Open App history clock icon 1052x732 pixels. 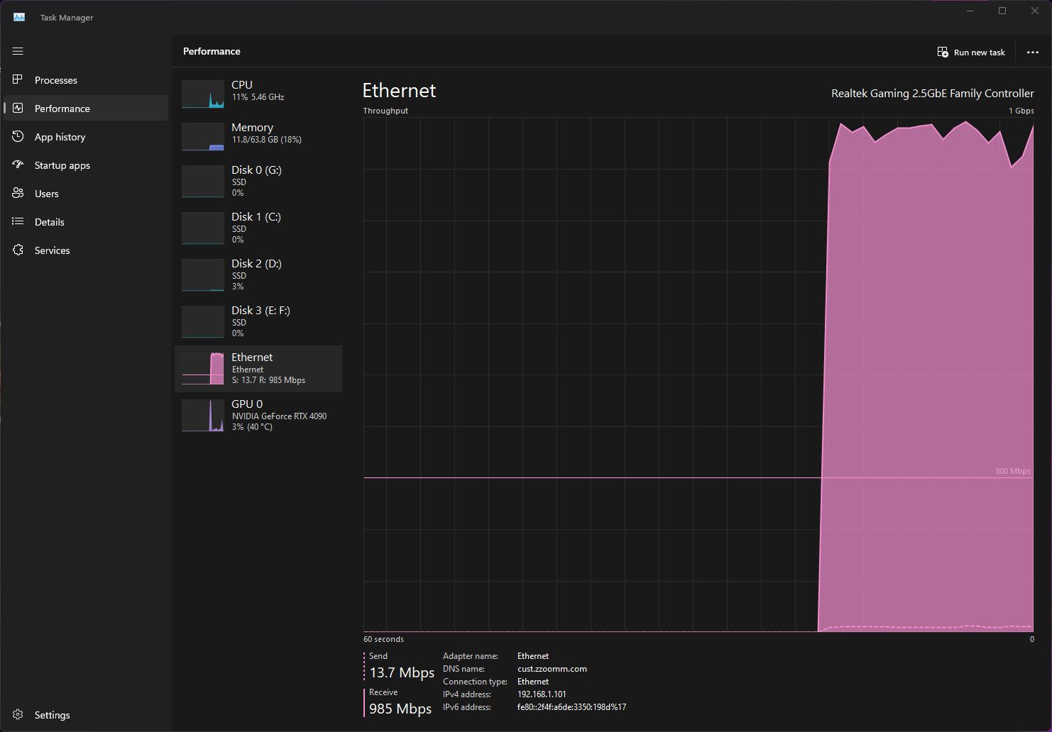(x=18, y=136)
